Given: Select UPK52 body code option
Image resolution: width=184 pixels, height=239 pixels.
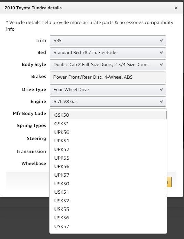Looking at the screenshot, I should point(108,149).
